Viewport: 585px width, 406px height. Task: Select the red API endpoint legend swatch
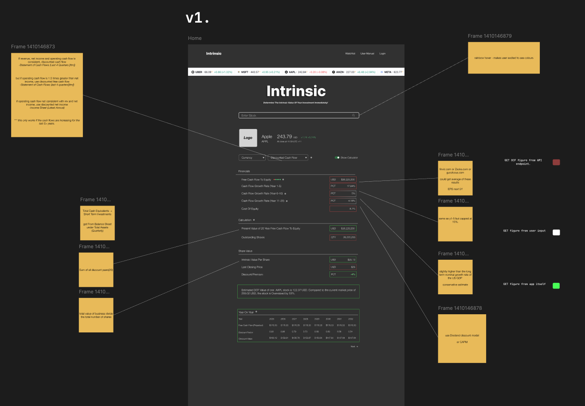[556, 162]
